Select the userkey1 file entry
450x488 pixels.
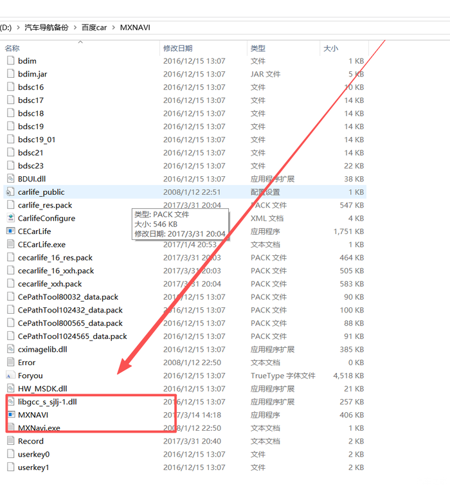(33, 467)
